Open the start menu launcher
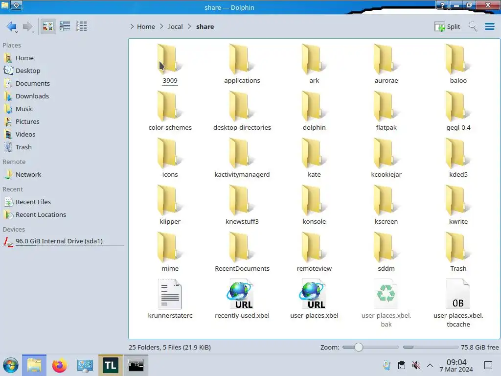Screen dimensions: 501x376 click(x=11, y=365)
